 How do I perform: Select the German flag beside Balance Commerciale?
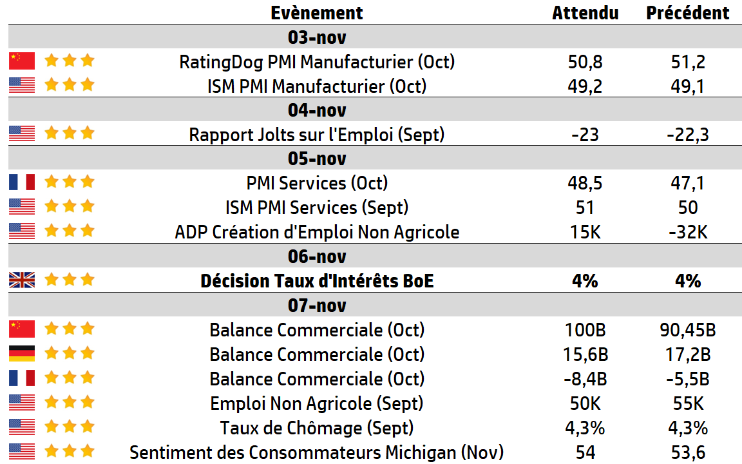[22, 354]
